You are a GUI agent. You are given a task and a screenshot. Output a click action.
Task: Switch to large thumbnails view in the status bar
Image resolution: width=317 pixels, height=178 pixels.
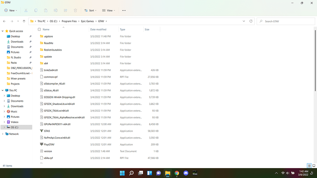(314, 166)
